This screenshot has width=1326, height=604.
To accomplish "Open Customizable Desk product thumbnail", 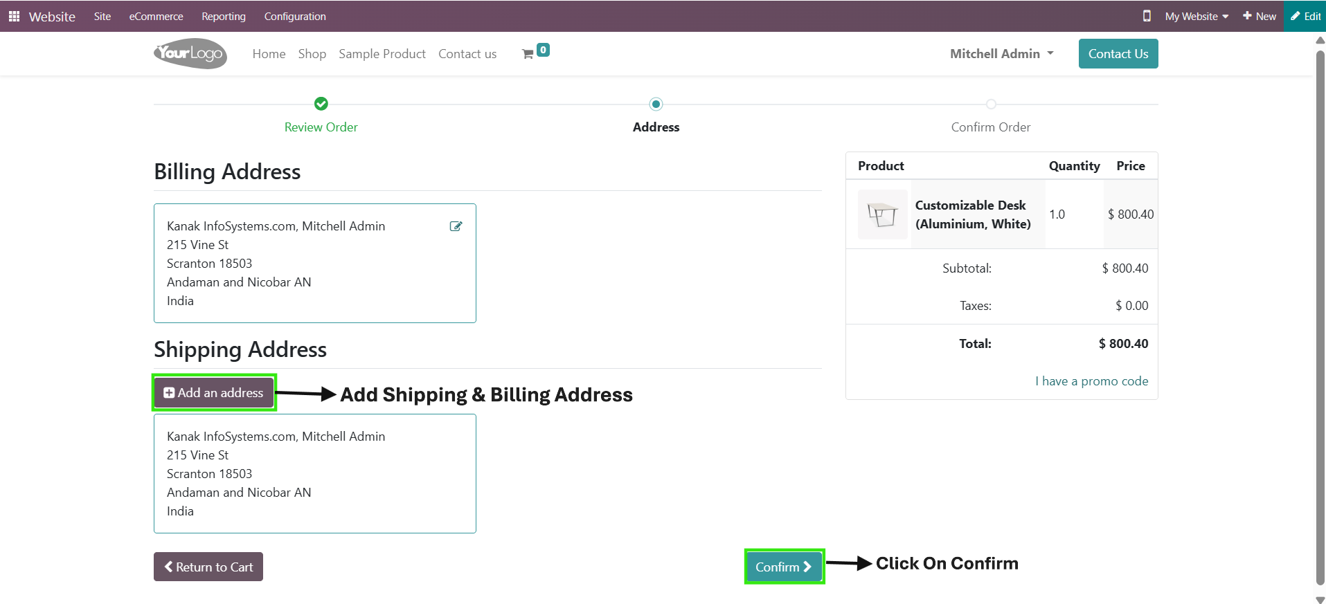I will (x=883, y=214).
